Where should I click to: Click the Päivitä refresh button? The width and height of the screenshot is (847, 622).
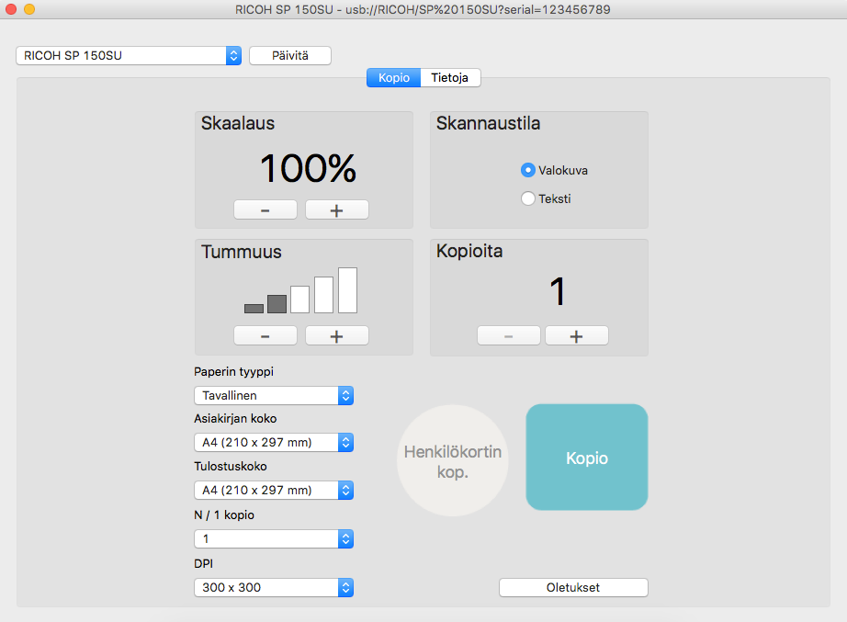point(290,56)
